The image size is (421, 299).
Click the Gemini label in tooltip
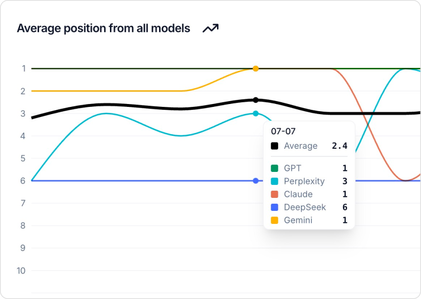click(298, 221)
